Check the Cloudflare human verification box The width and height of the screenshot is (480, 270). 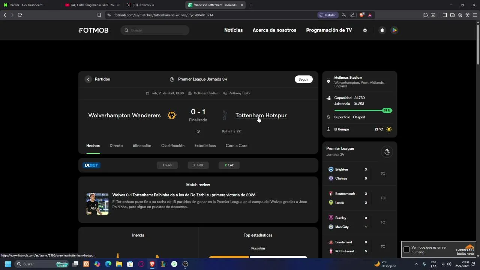pyautogui.click(x=406, y=250)
